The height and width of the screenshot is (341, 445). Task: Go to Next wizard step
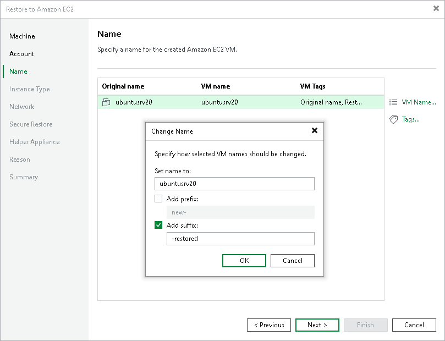[317, 325]
